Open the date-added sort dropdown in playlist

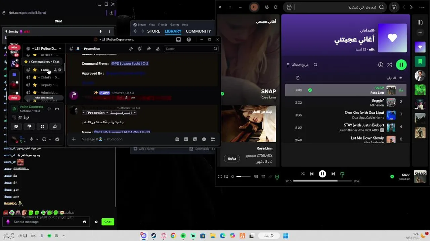(297, 65)
